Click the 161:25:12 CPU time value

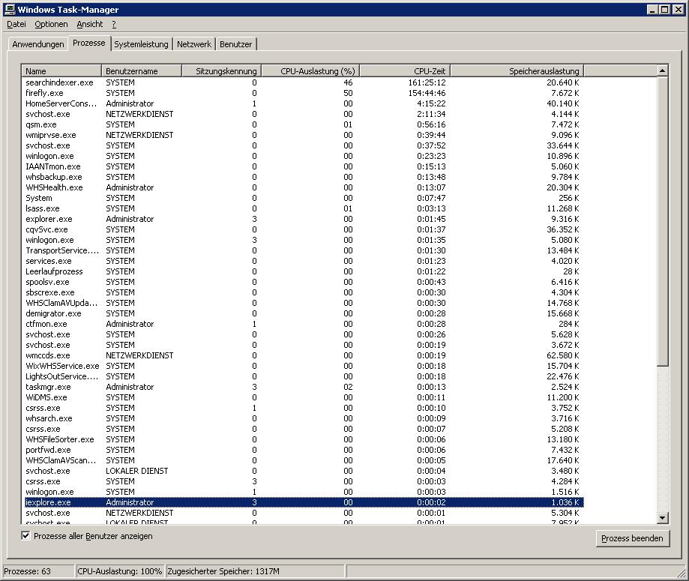coord(425,82)
